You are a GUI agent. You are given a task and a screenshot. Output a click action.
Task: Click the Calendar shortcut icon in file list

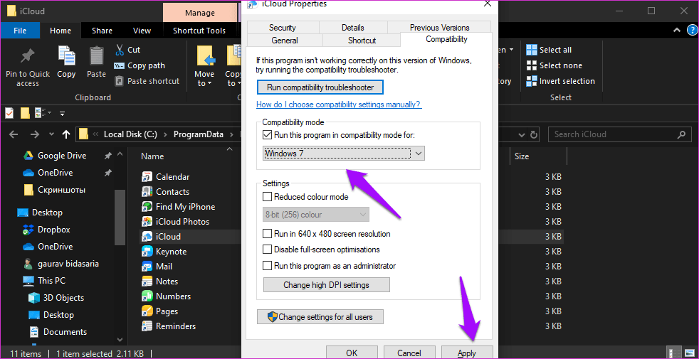click(x=147, y=177)
